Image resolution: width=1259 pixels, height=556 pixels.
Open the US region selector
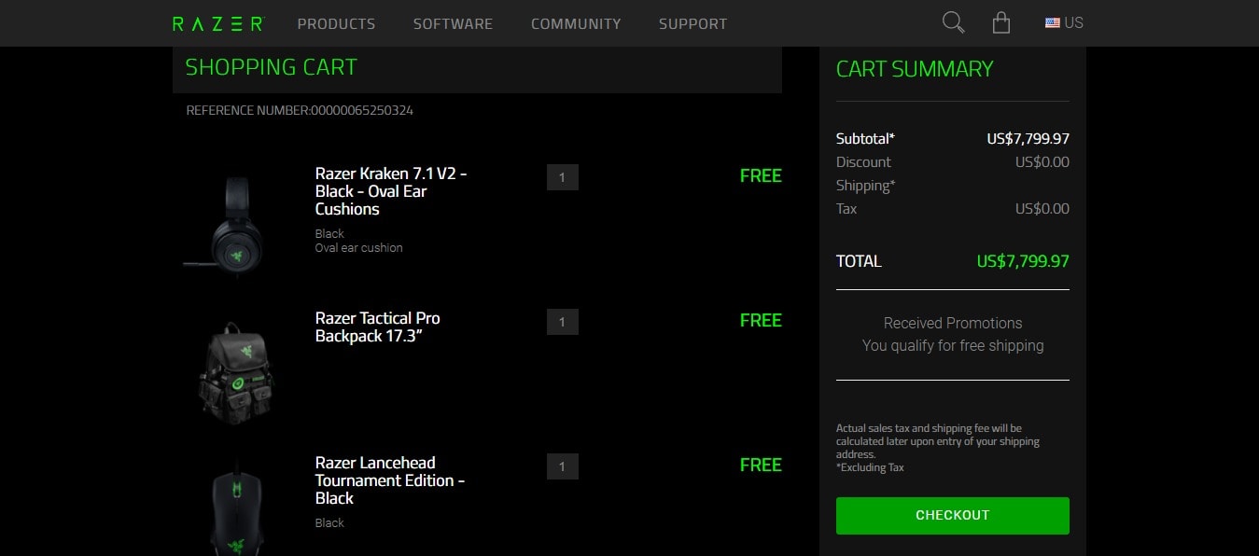[1065, 22]
